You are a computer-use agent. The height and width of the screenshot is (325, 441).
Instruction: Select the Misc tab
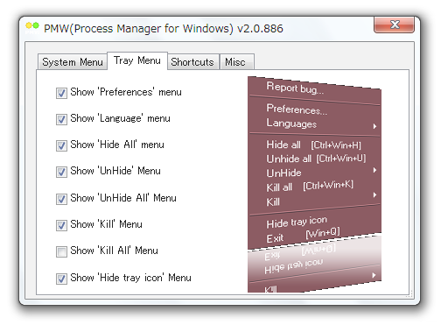[236, 62]
